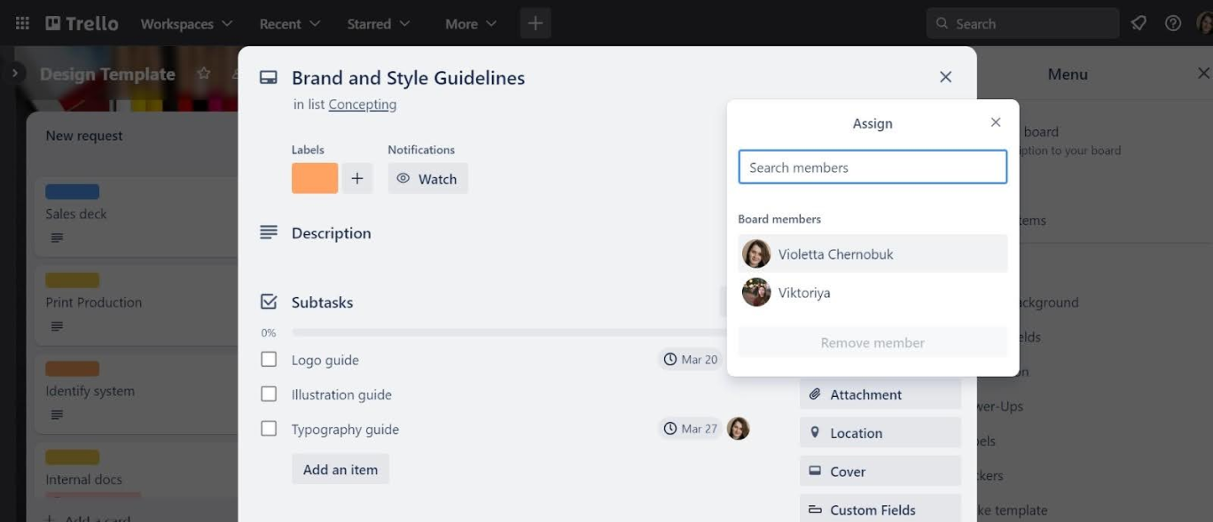This screenshot has width=1213, height=522.
Task: Click the Add an item button
Action: (340, 470)
